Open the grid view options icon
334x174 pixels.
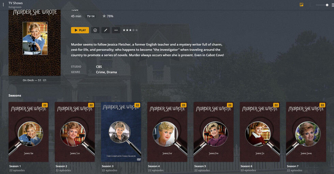(333, 5)
